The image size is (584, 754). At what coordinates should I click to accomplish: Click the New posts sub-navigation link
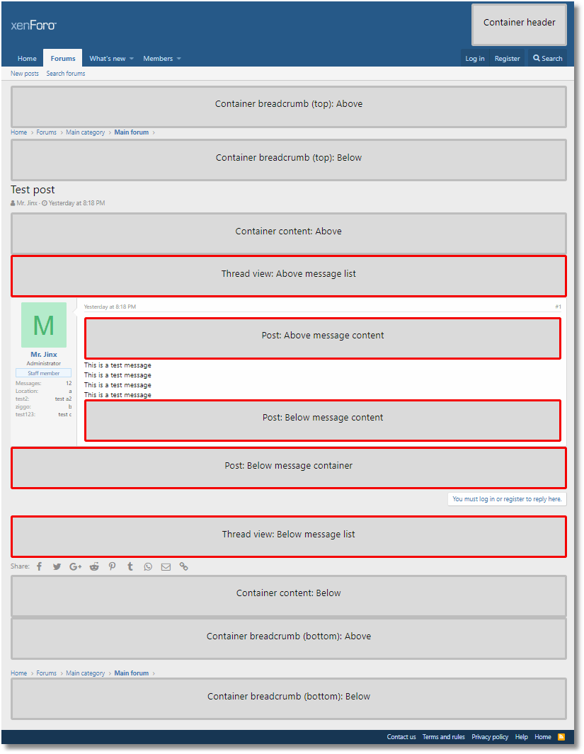tap(25, 74)
